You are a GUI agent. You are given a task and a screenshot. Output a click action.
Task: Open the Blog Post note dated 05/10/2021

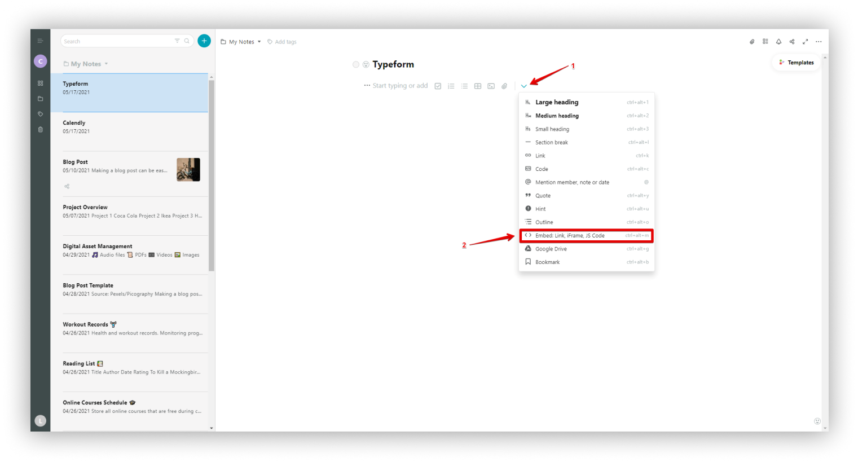(129, 174)
